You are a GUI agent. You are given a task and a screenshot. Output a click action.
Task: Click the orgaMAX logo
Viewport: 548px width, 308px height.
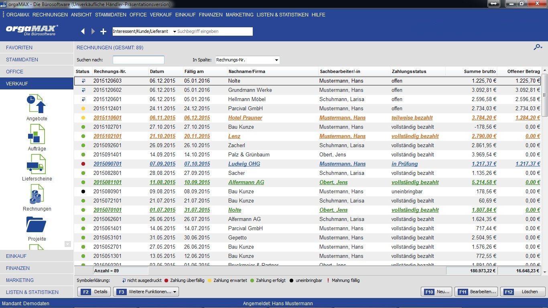32,30
